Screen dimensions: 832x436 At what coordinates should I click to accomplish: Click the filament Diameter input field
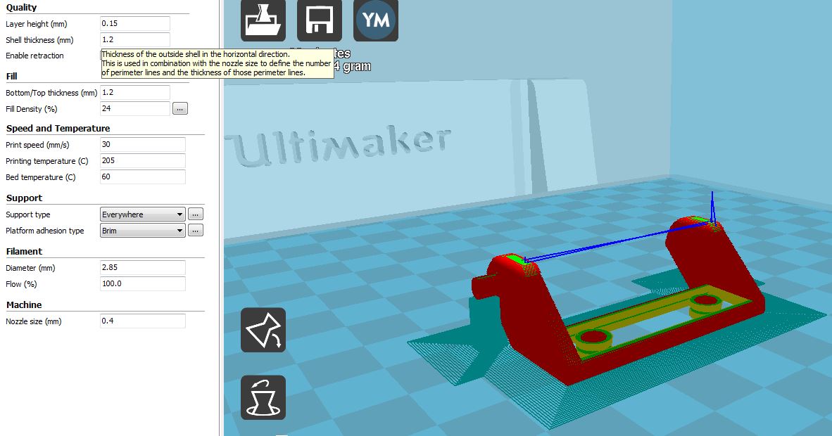click(143, 268)
